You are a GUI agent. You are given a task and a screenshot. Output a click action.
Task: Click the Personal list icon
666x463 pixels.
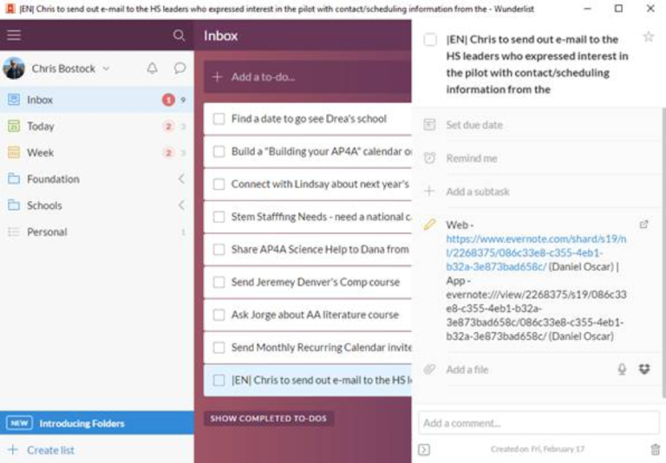(x=14, y=231)
